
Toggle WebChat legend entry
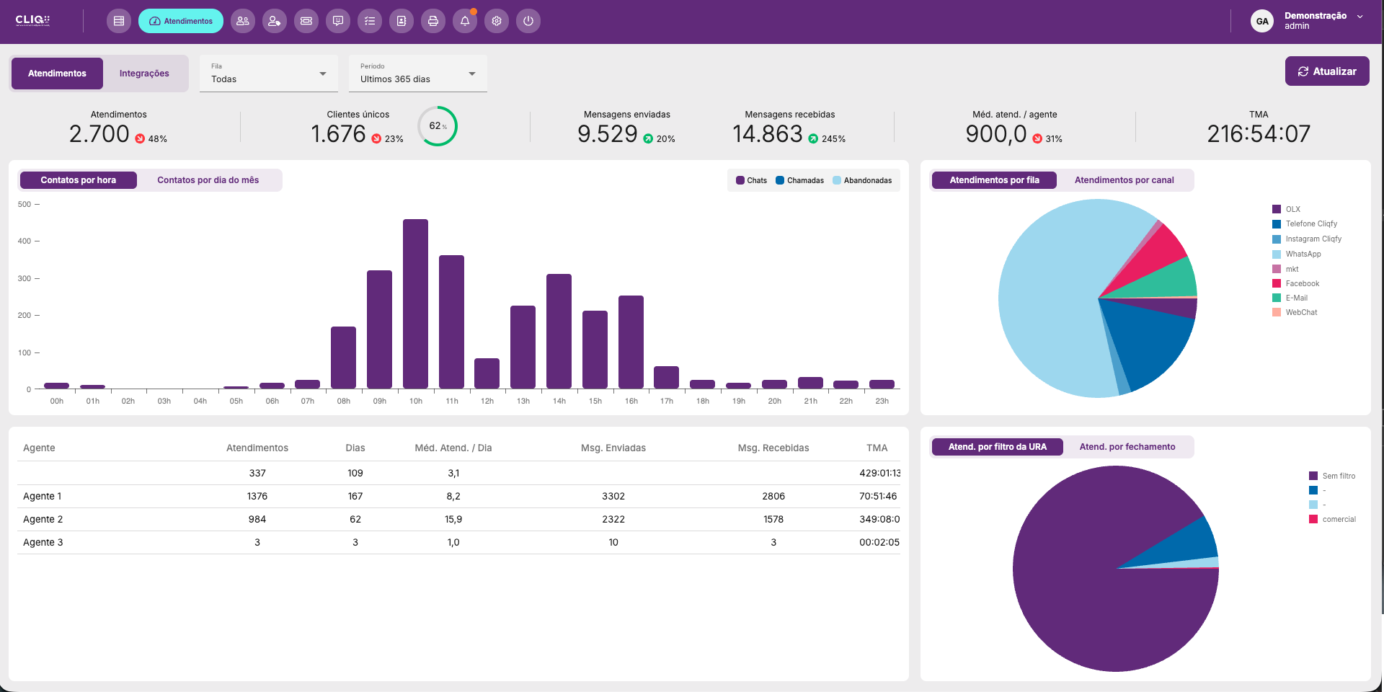coord(1295,313)
